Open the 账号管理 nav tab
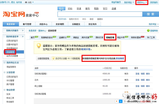The image size is (159, 104). (27, 24)
